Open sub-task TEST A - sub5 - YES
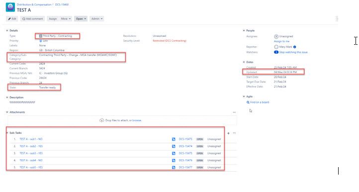Screen dimensions: 359x192 tap(31, 168)
